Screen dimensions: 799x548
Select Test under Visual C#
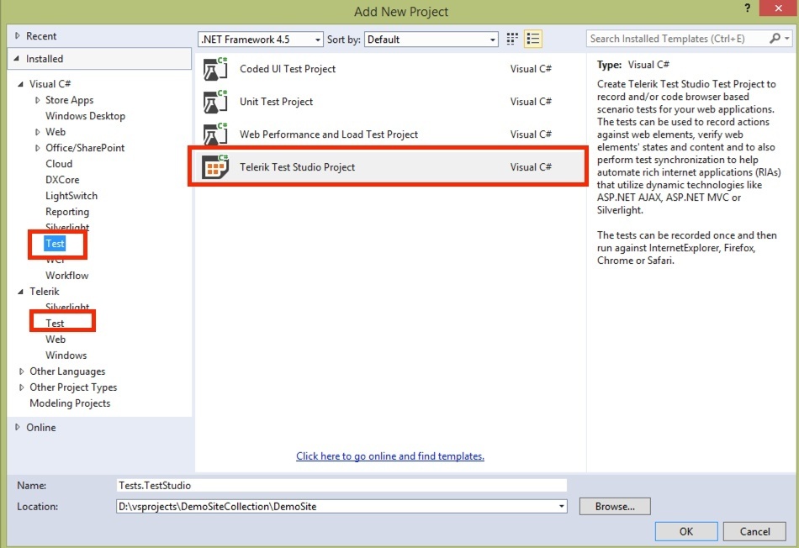click(x=55, y=244)
